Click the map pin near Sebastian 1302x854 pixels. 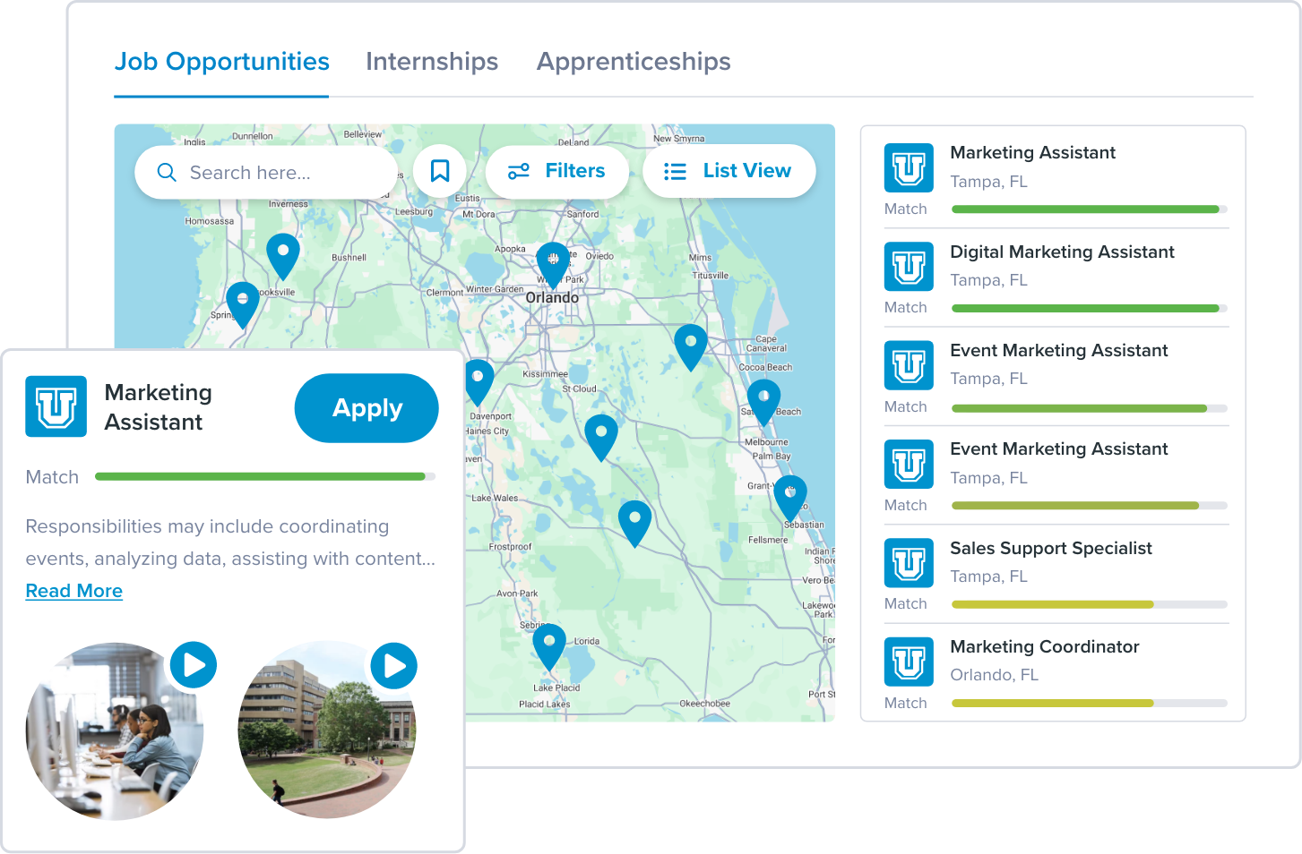coord(789,496)
